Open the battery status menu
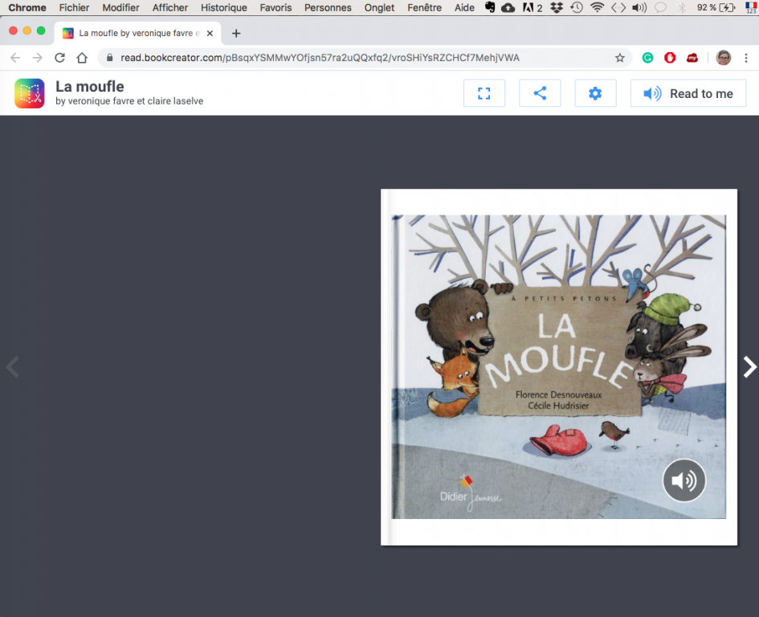Viewport: 759px width, 617px height. [716, 7]
